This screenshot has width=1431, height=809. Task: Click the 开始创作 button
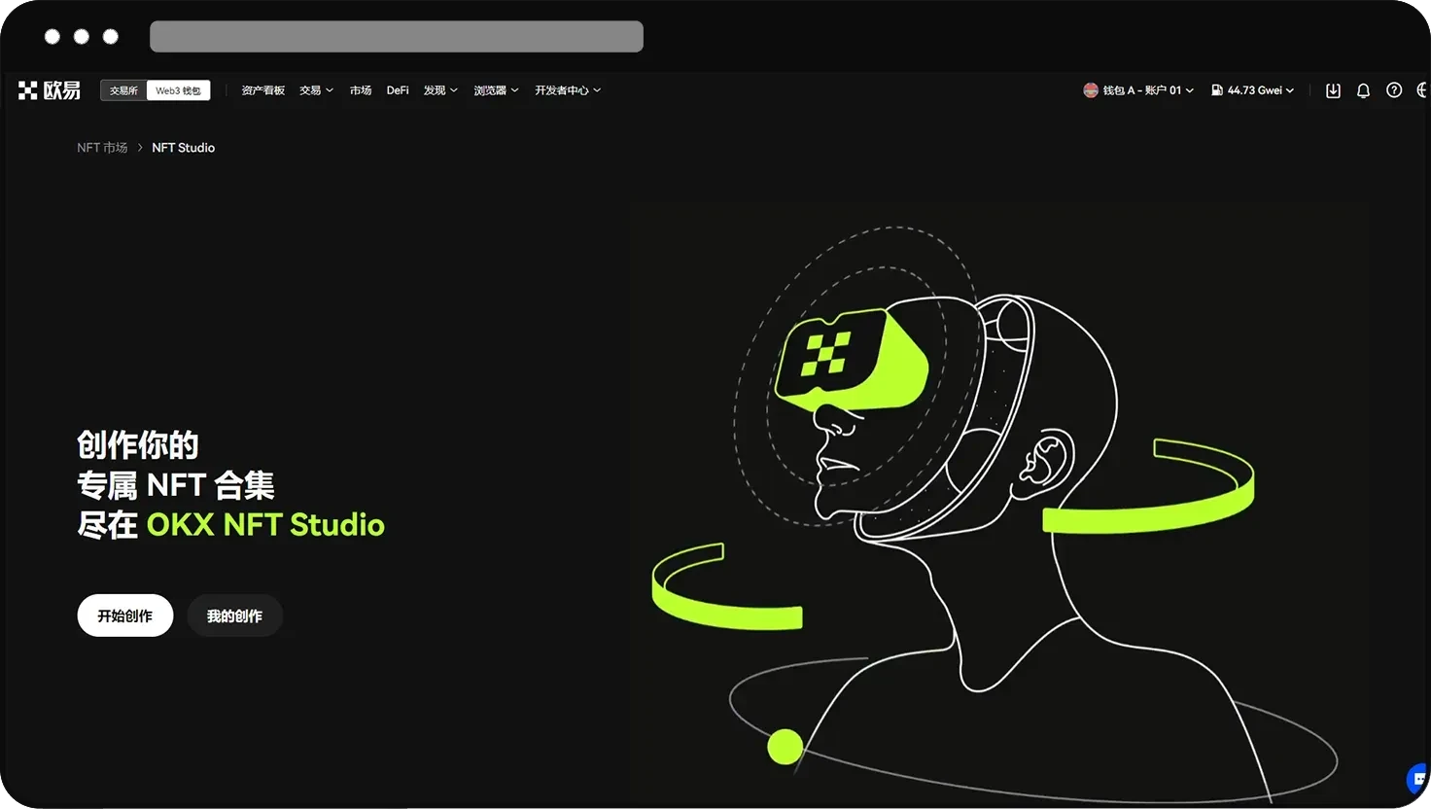(125, 616)
